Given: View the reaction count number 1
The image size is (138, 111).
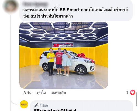Looking at the screenshot, I should tap(128, 92).
